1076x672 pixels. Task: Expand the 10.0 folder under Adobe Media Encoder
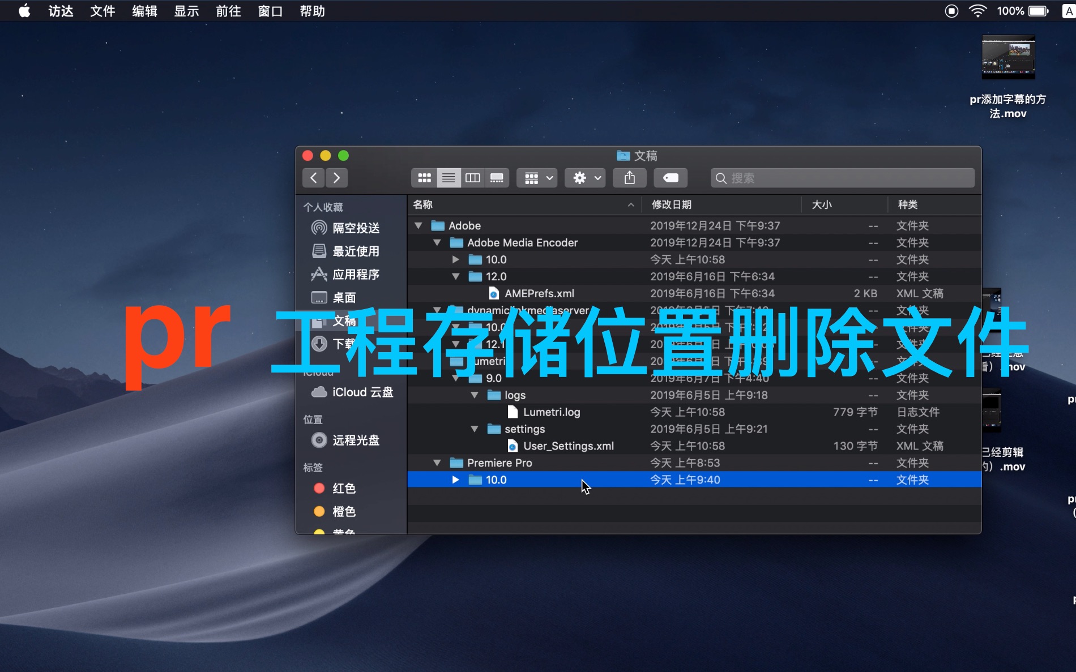pyautogui.click(x=456, y=259)
